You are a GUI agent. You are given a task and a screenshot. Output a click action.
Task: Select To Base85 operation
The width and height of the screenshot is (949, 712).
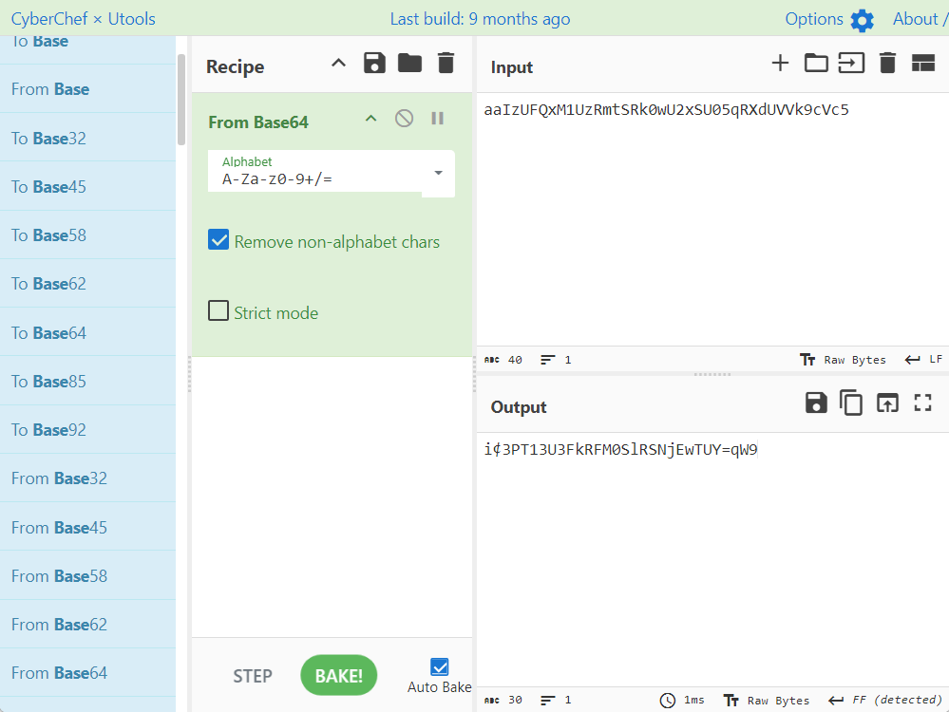pos(87,381)
